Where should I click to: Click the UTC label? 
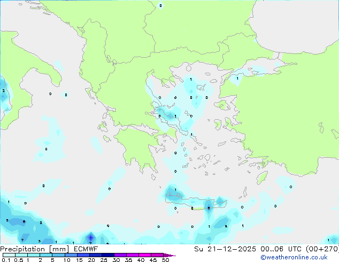(295, 249)
